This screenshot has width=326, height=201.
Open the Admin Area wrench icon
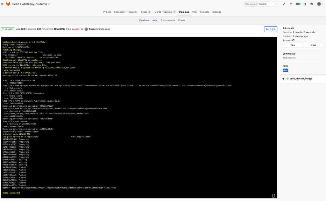click(x=284, y=4)
